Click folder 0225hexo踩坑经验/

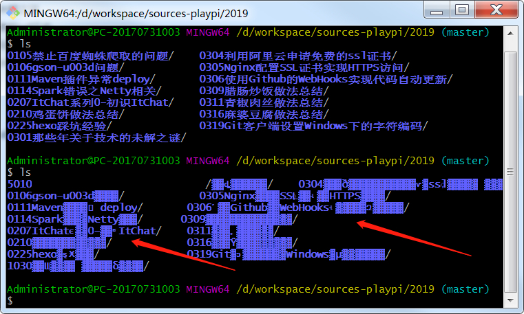click(60, 126)
